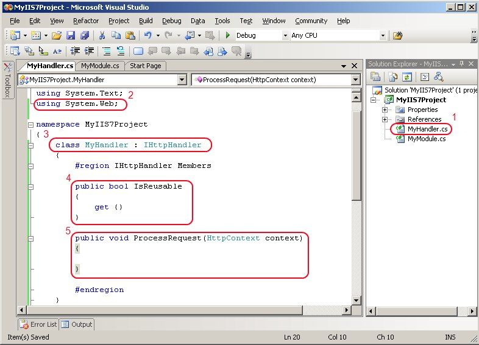
Task: Refresh the Solution Explorer view
Action: 407,77
